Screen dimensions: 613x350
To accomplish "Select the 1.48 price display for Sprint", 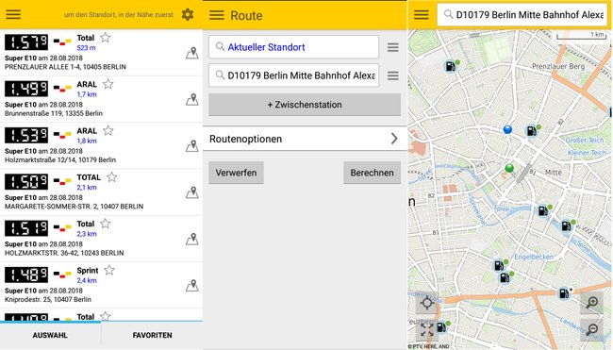I will pos(26,275).
